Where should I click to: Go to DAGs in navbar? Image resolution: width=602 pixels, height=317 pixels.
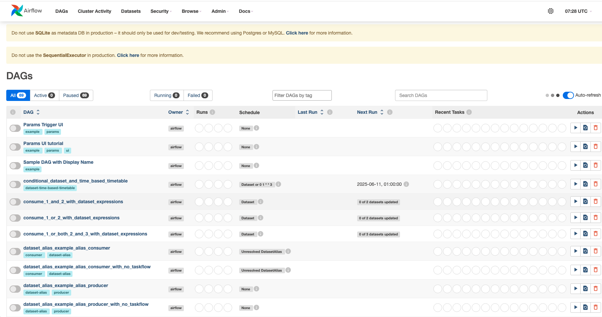click(x=62, y=11)
